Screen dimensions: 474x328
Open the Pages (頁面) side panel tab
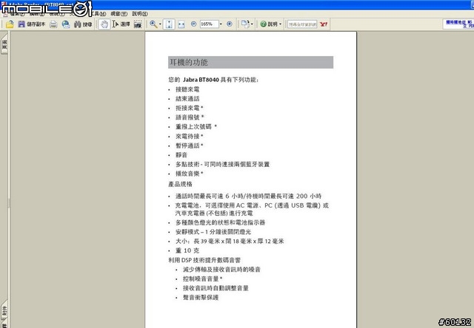(4, 45)
